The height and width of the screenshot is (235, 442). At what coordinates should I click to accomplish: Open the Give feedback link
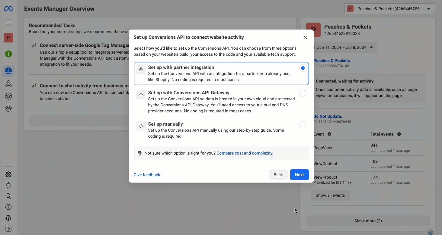click(x=147, y=175)
